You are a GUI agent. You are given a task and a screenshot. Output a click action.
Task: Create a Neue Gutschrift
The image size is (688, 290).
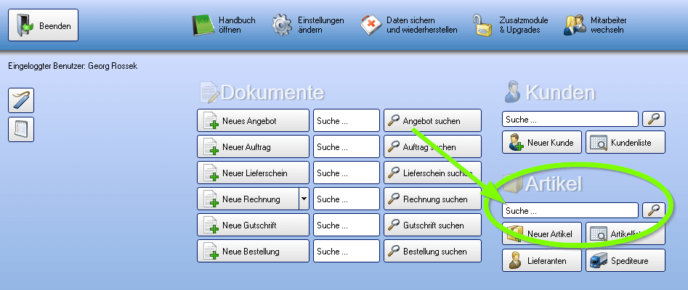coord(253,225)
